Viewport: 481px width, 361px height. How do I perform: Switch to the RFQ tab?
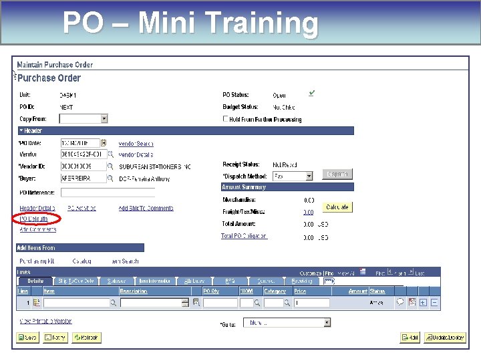pyautogui.click(x=230, y=281)
